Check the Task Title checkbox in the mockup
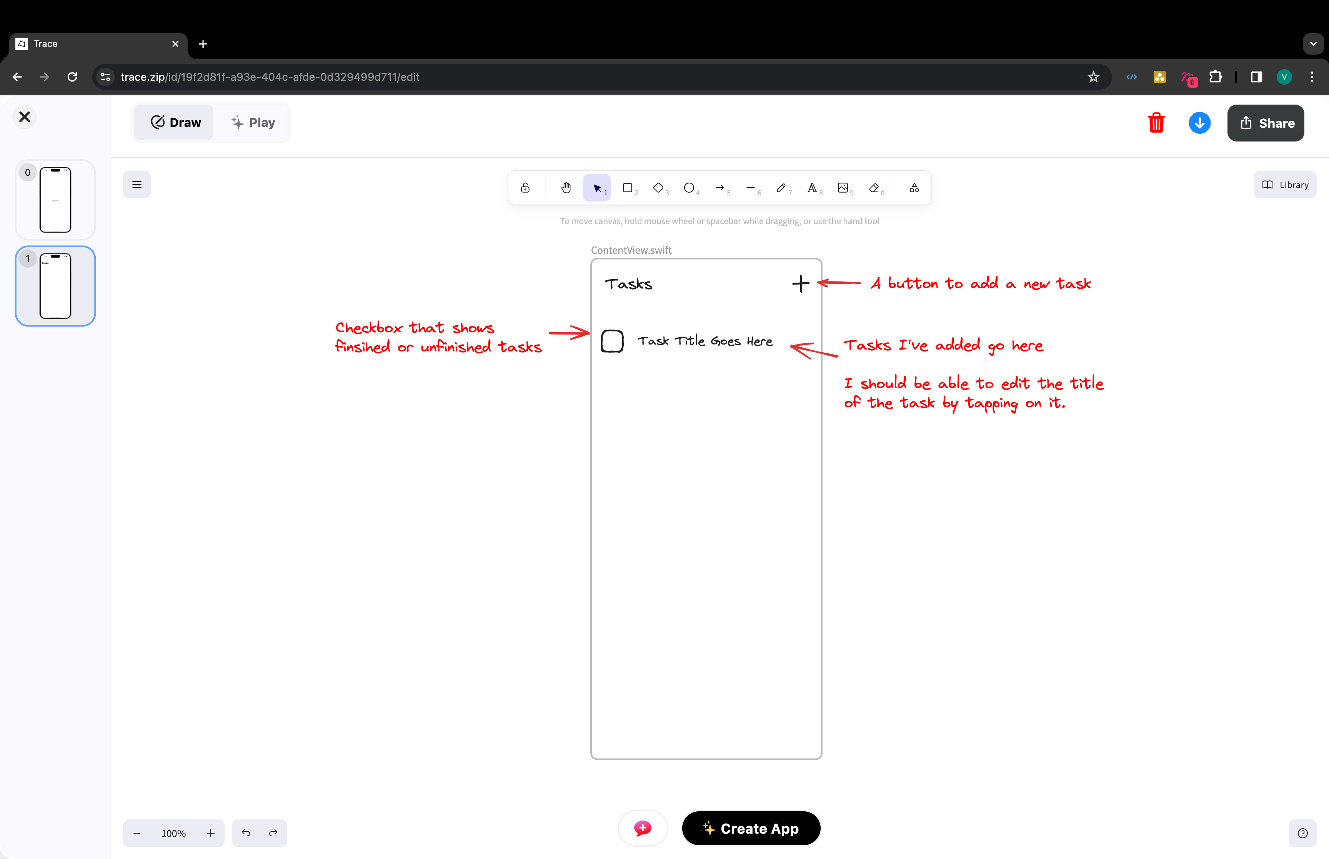 [x=612, y=341]
